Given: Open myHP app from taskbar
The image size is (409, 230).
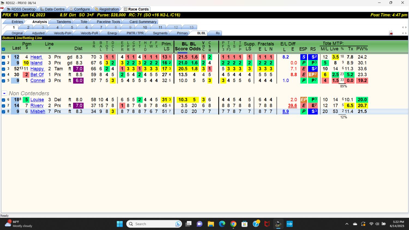Looking at the screenshot, I should (289, 224).
